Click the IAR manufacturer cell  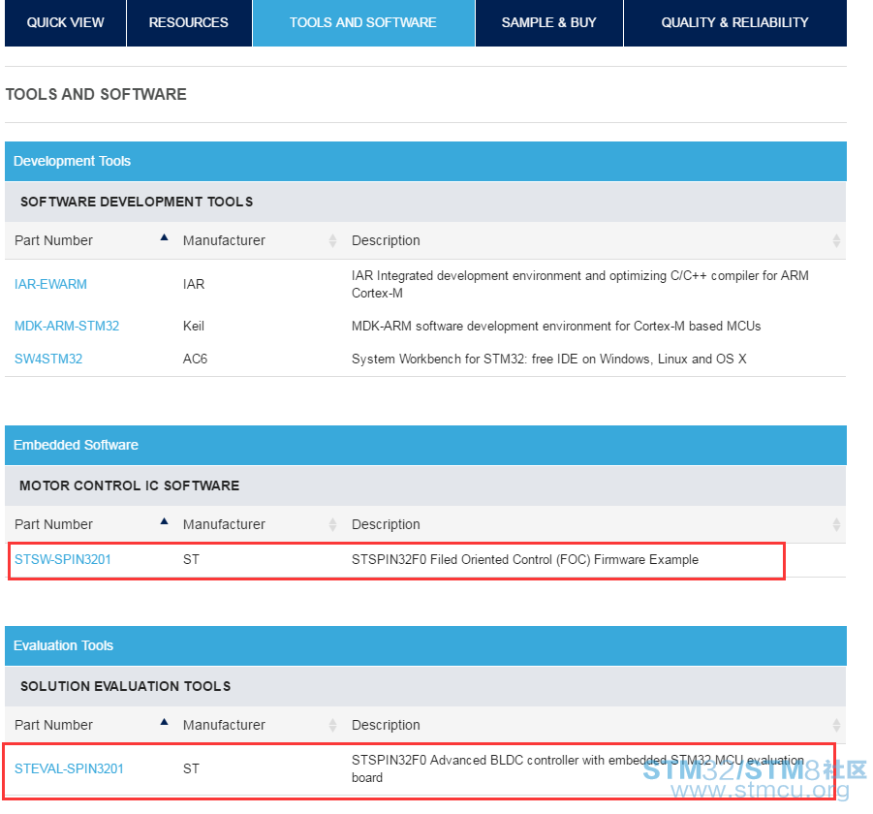194,285
